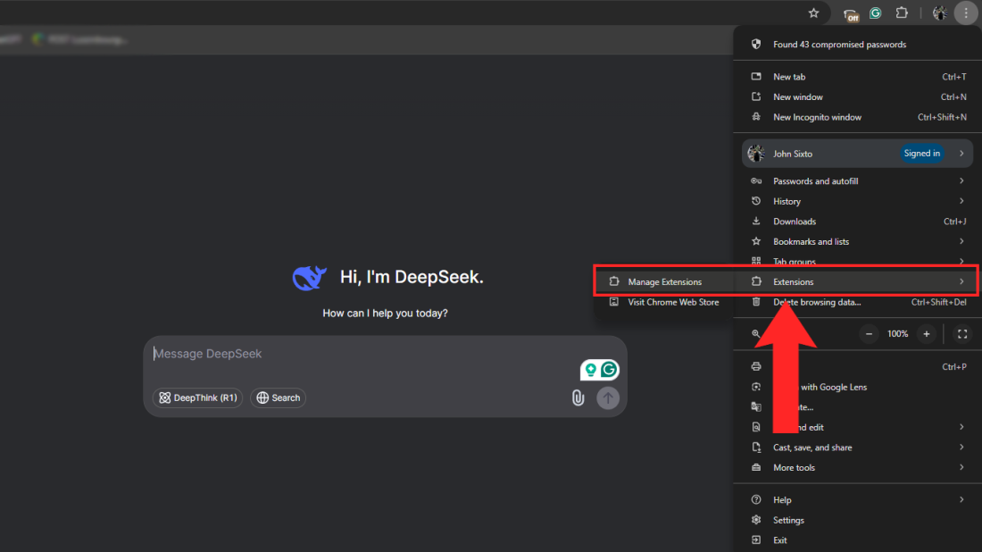
Task: Click the Extensions puzzle piece icon
Action: point(902,13)
